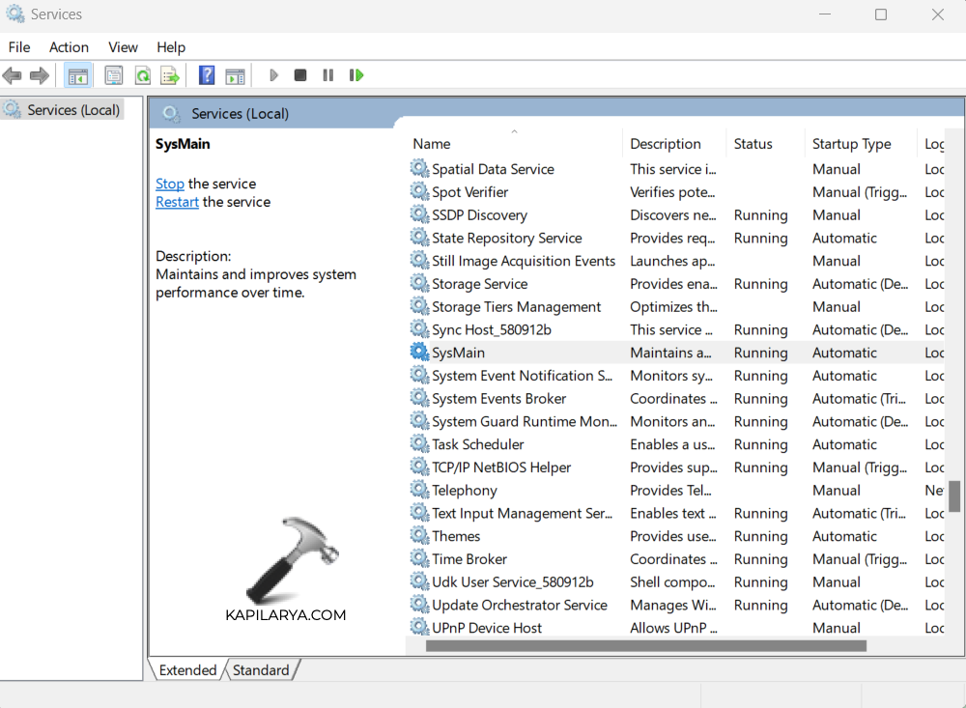Open the View menu
Screen dimensions: 966x708
pos(123,47)
